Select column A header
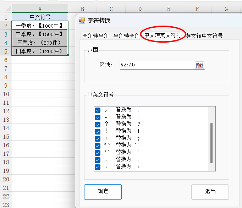The width and height of the screenshot is (242, 208). 40,9
